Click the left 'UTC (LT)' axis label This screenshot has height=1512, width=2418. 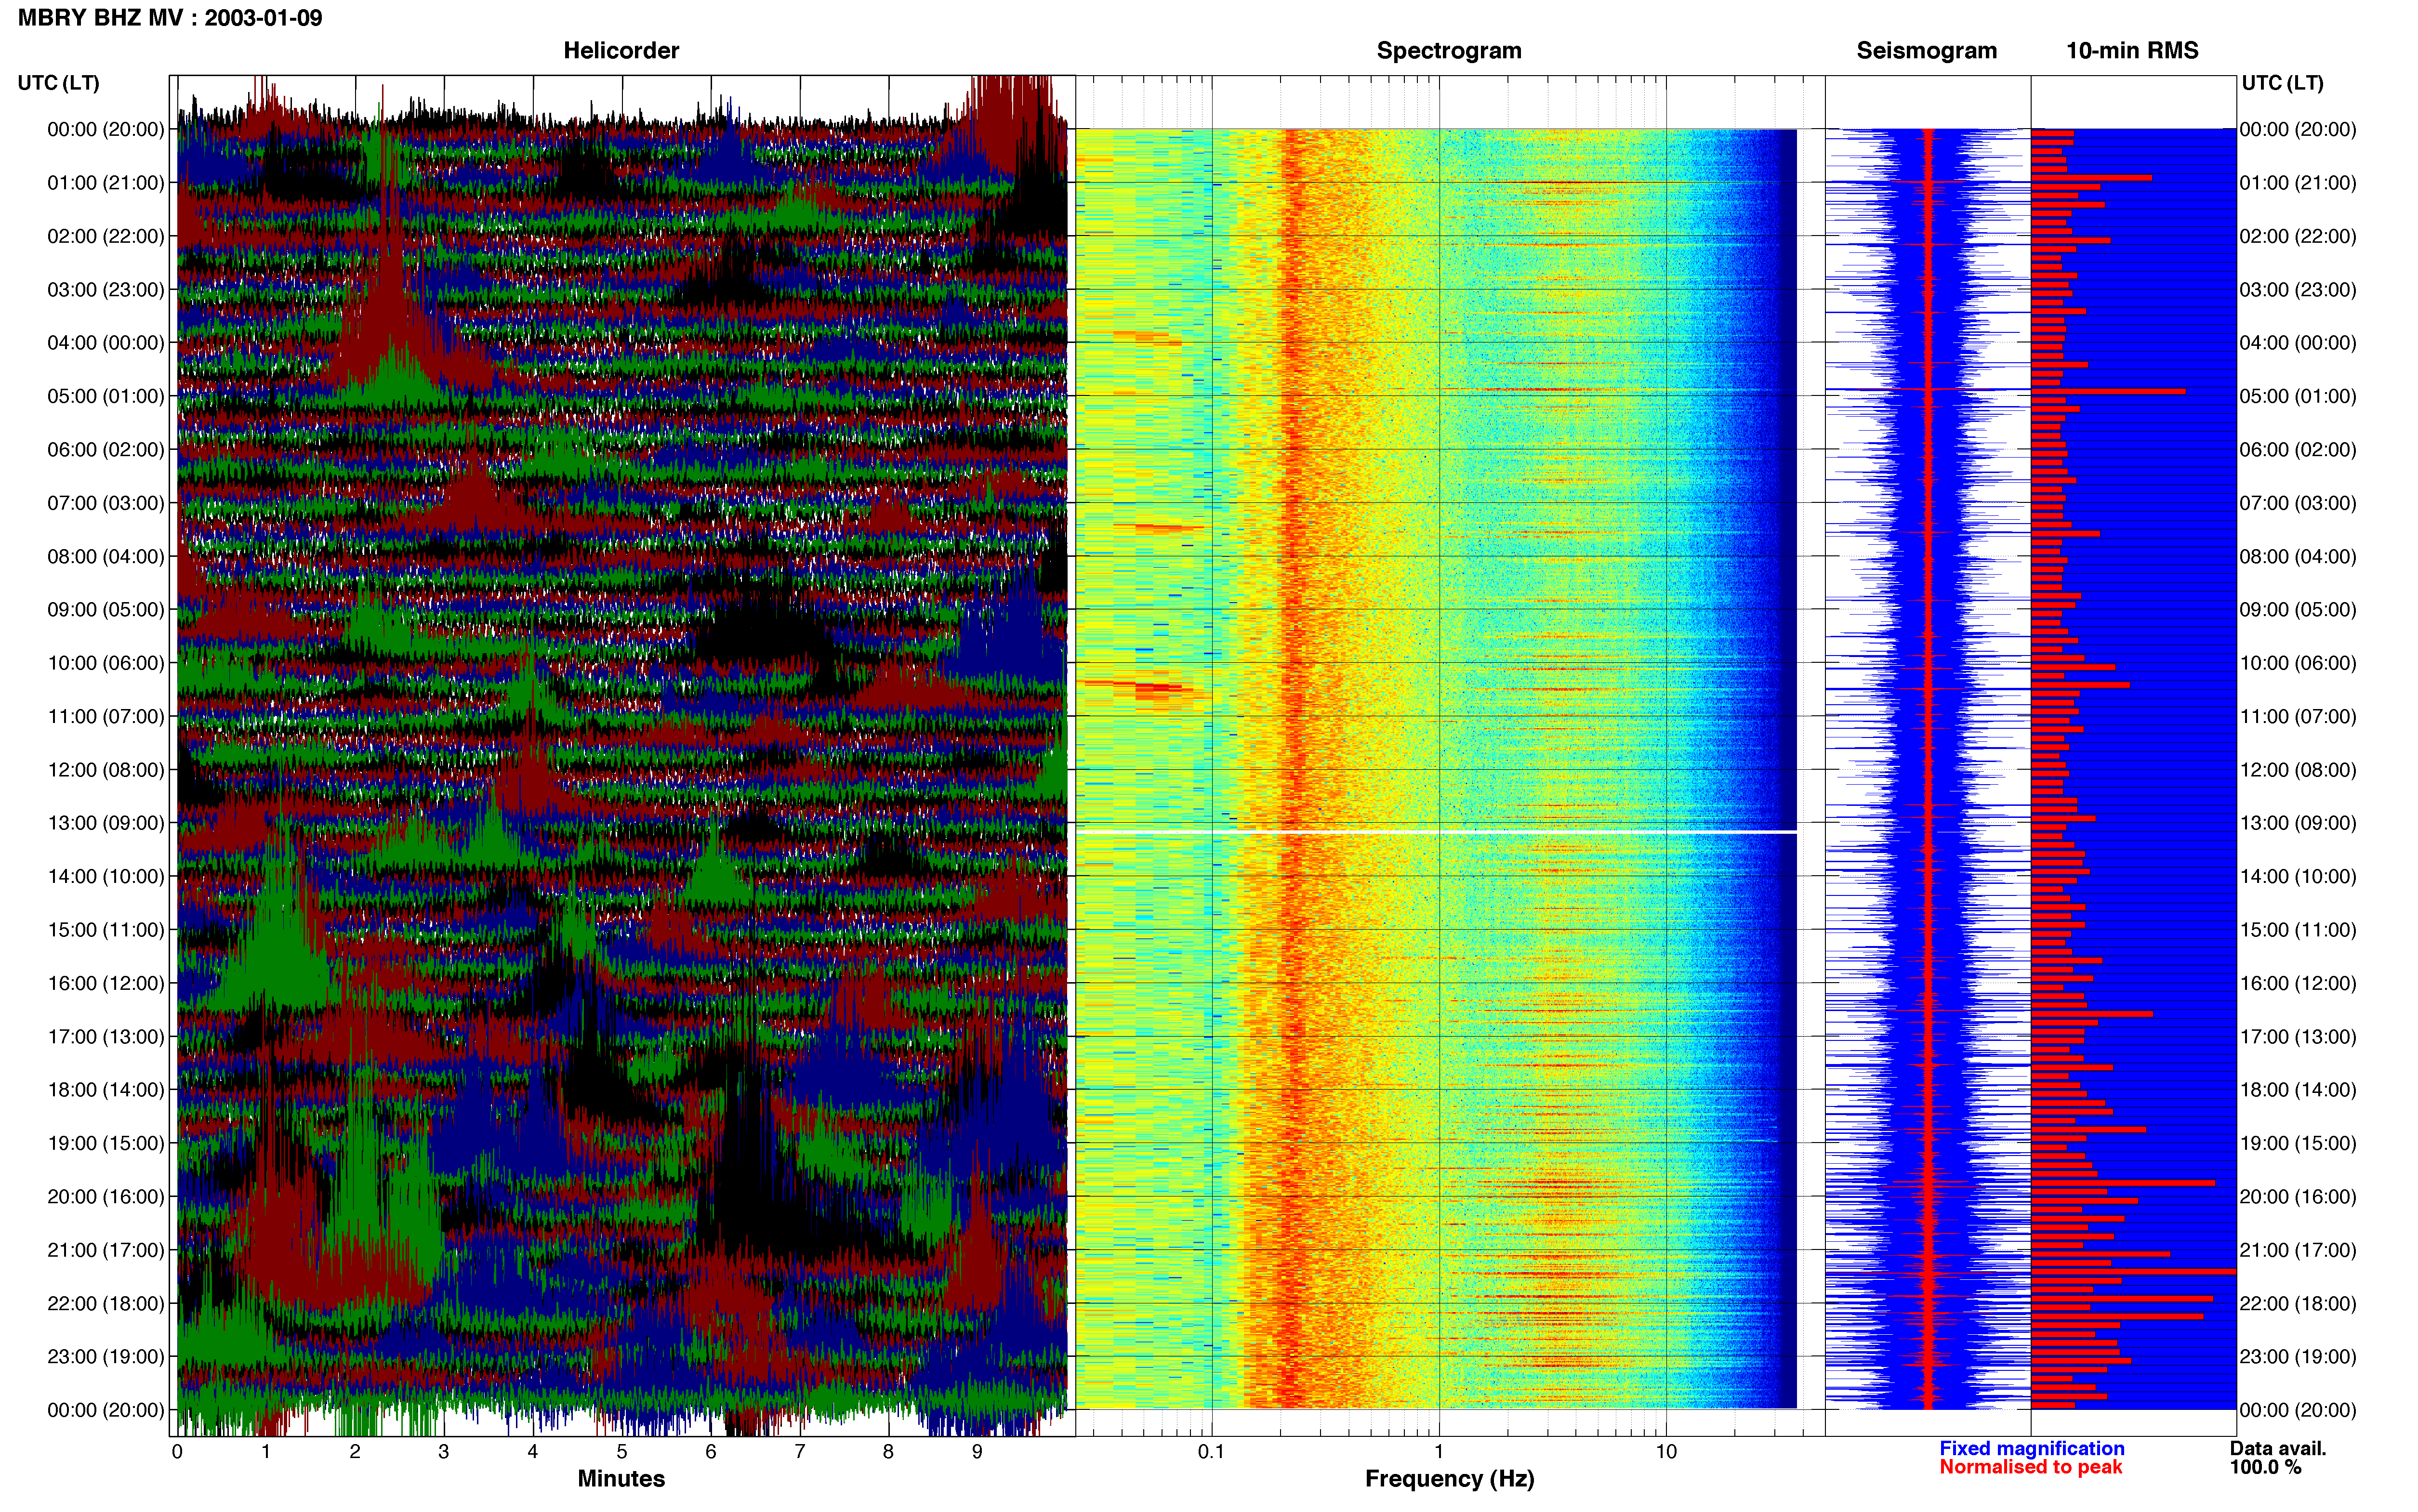tap(58, 83)
